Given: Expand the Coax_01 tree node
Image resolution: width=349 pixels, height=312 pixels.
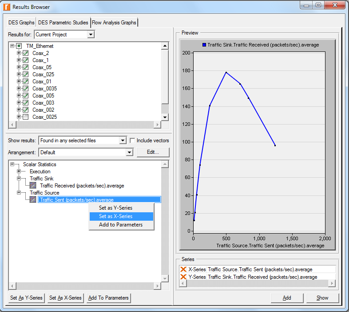Looking at the screenshot, I should 19,82.
